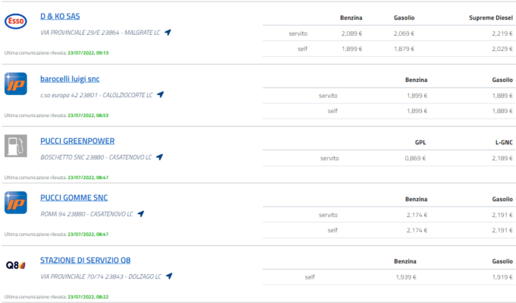The image size is (516, 303).
Task: Select Esso self Benzina price 1,899 €
Action: point(352,49)
